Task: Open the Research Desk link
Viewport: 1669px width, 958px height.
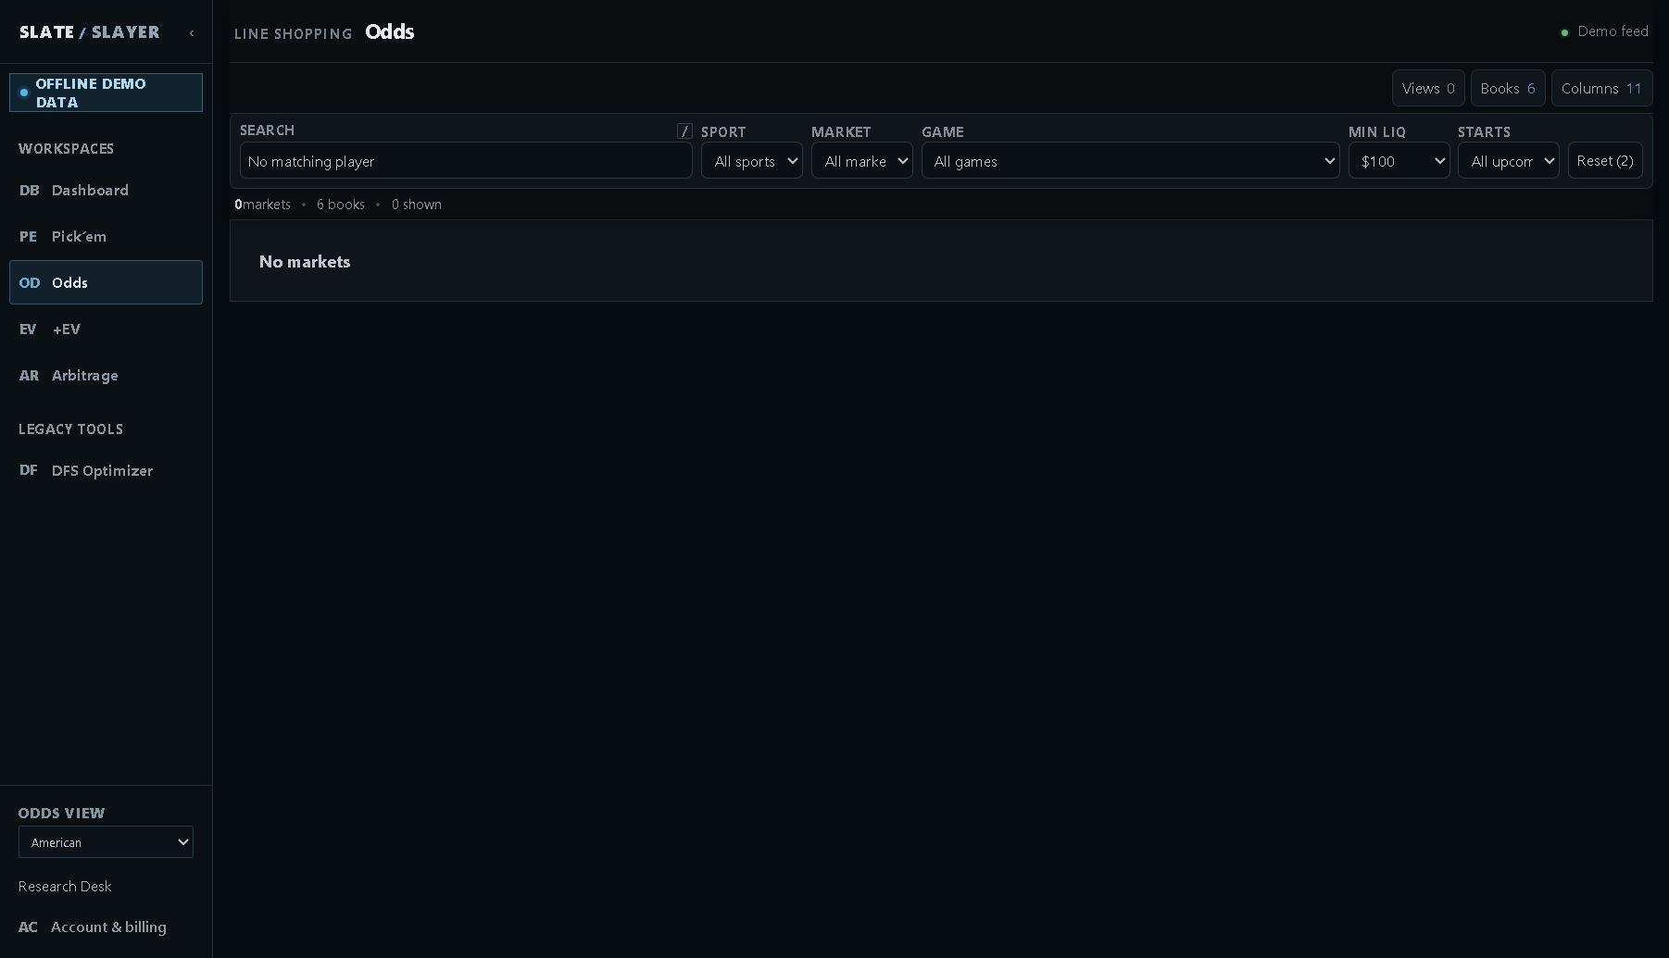Action: 65,886
